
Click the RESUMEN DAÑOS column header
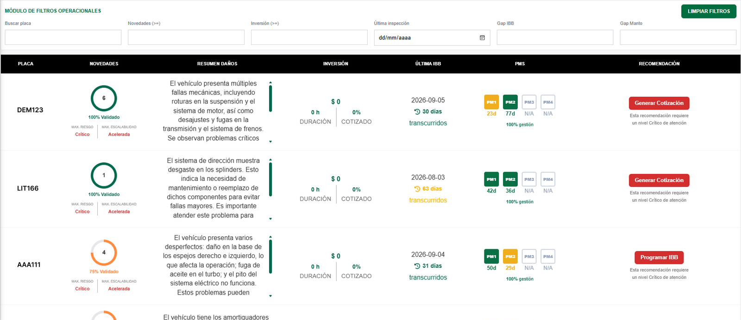coord(217,64)
